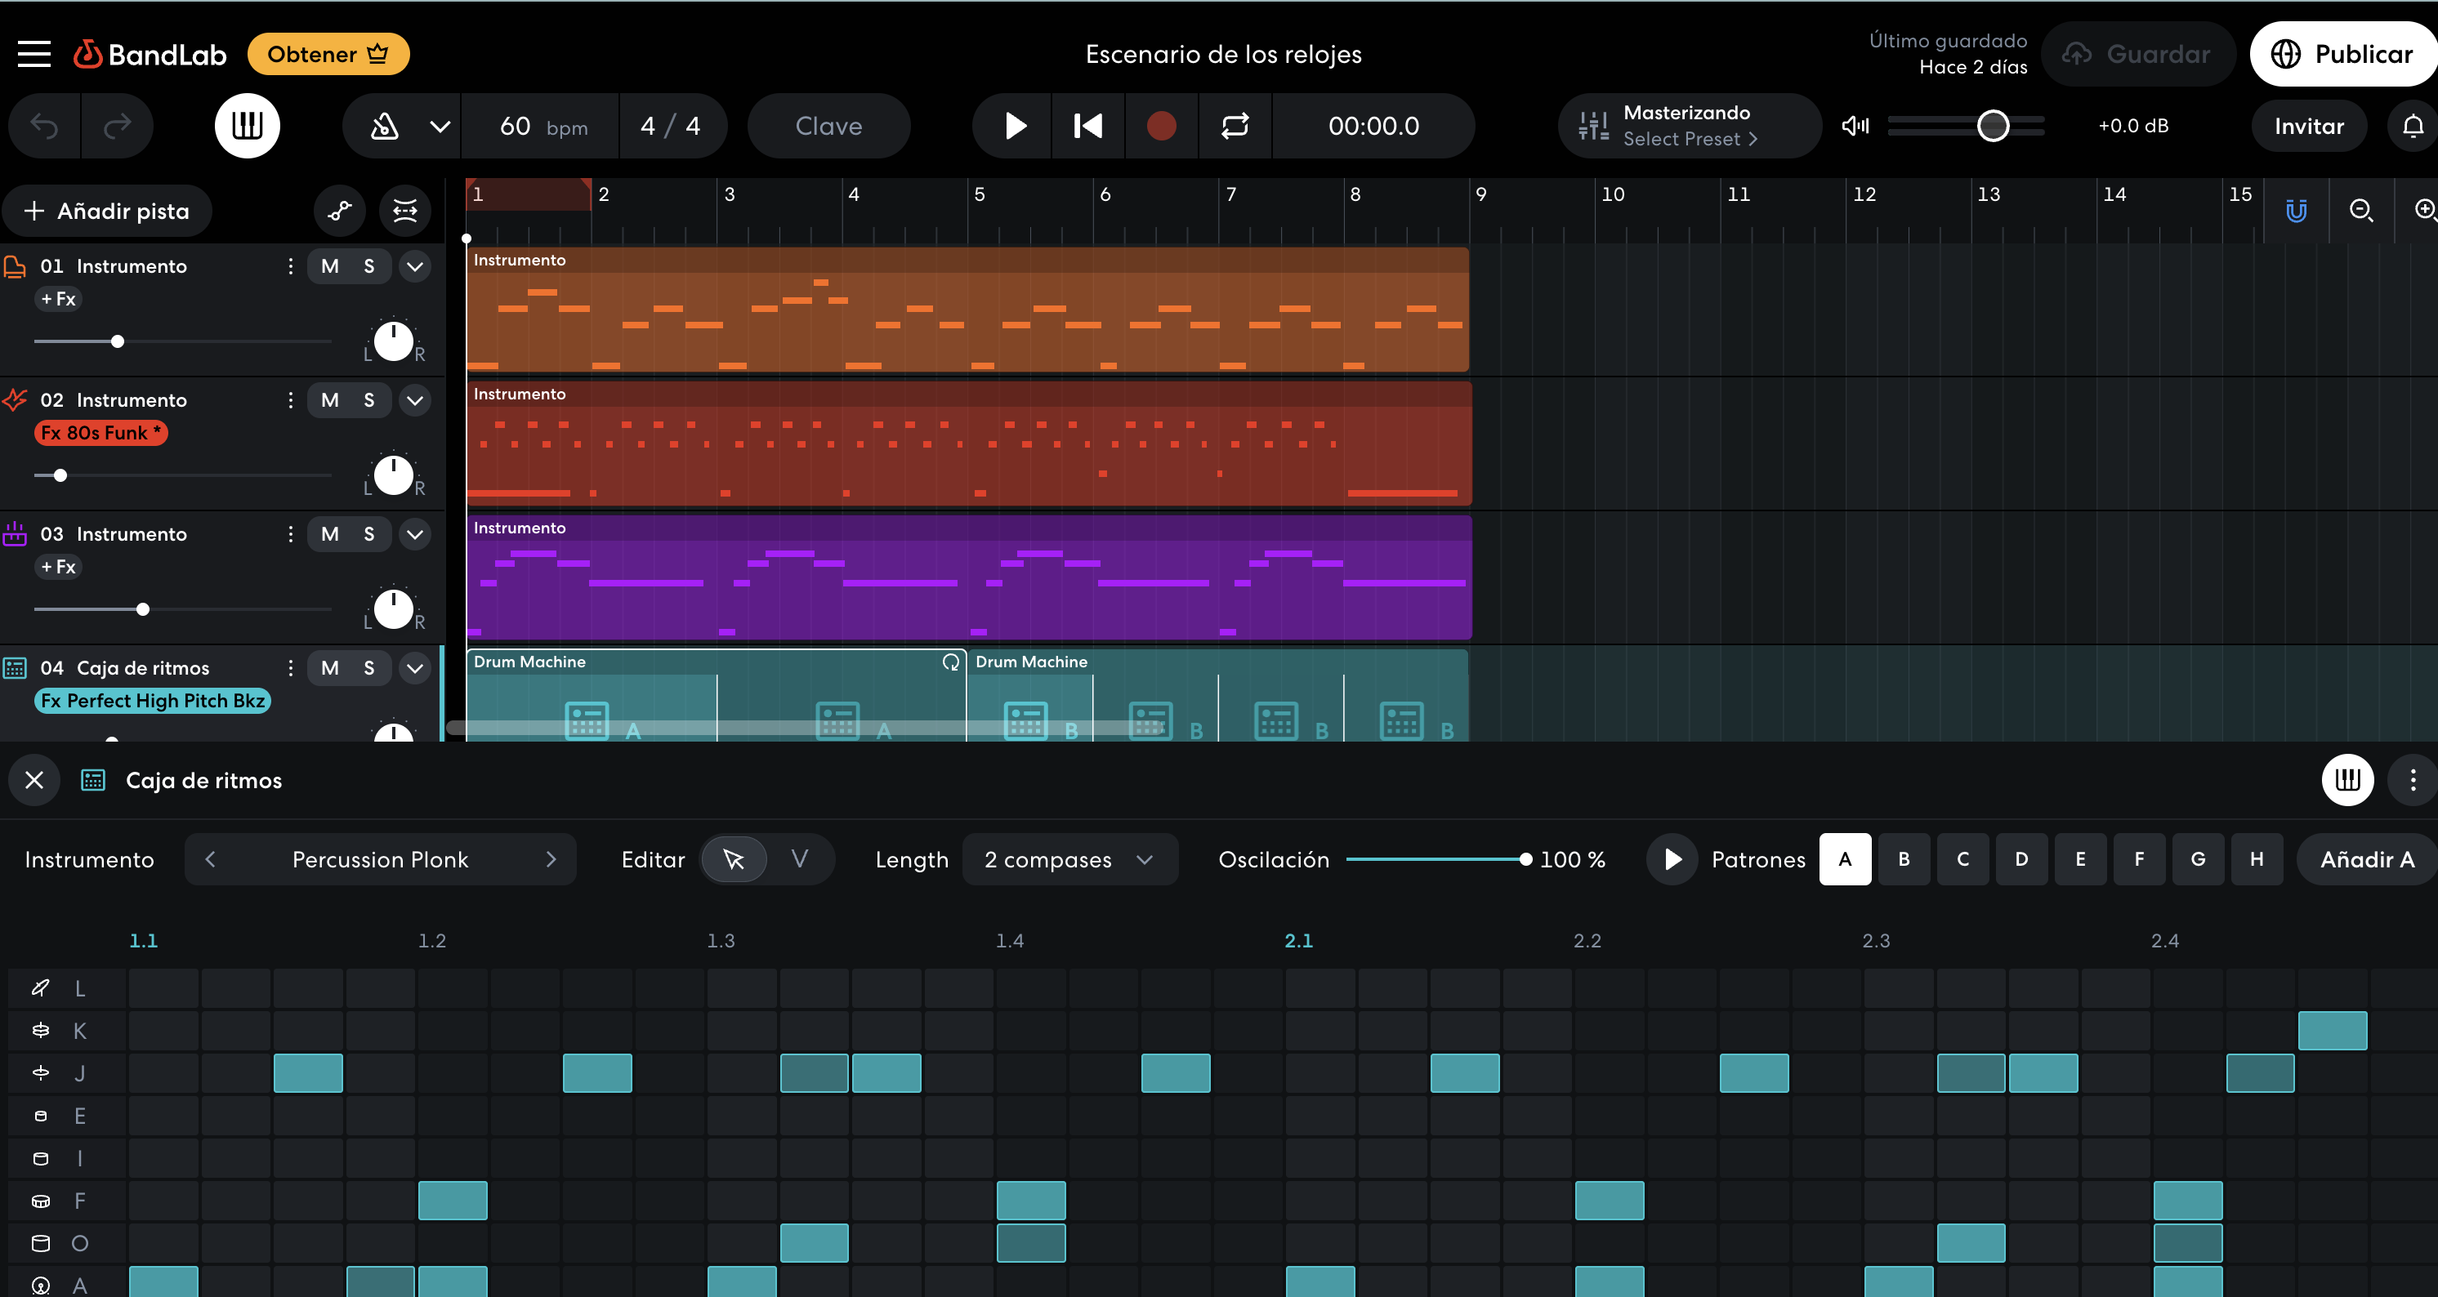
Task: Click the pan knob of track 01
Action: click(x=394, y=341)
